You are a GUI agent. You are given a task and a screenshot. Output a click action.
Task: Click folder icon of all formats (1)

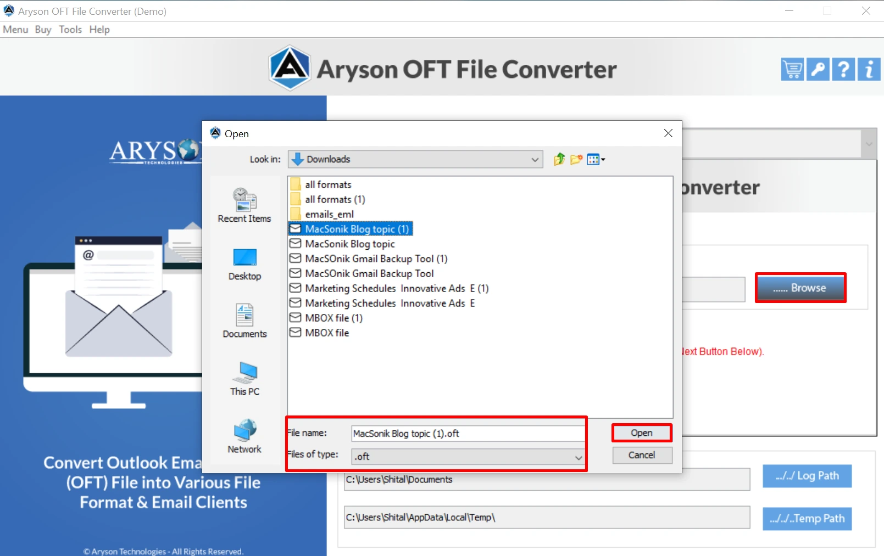pos(296,199)
